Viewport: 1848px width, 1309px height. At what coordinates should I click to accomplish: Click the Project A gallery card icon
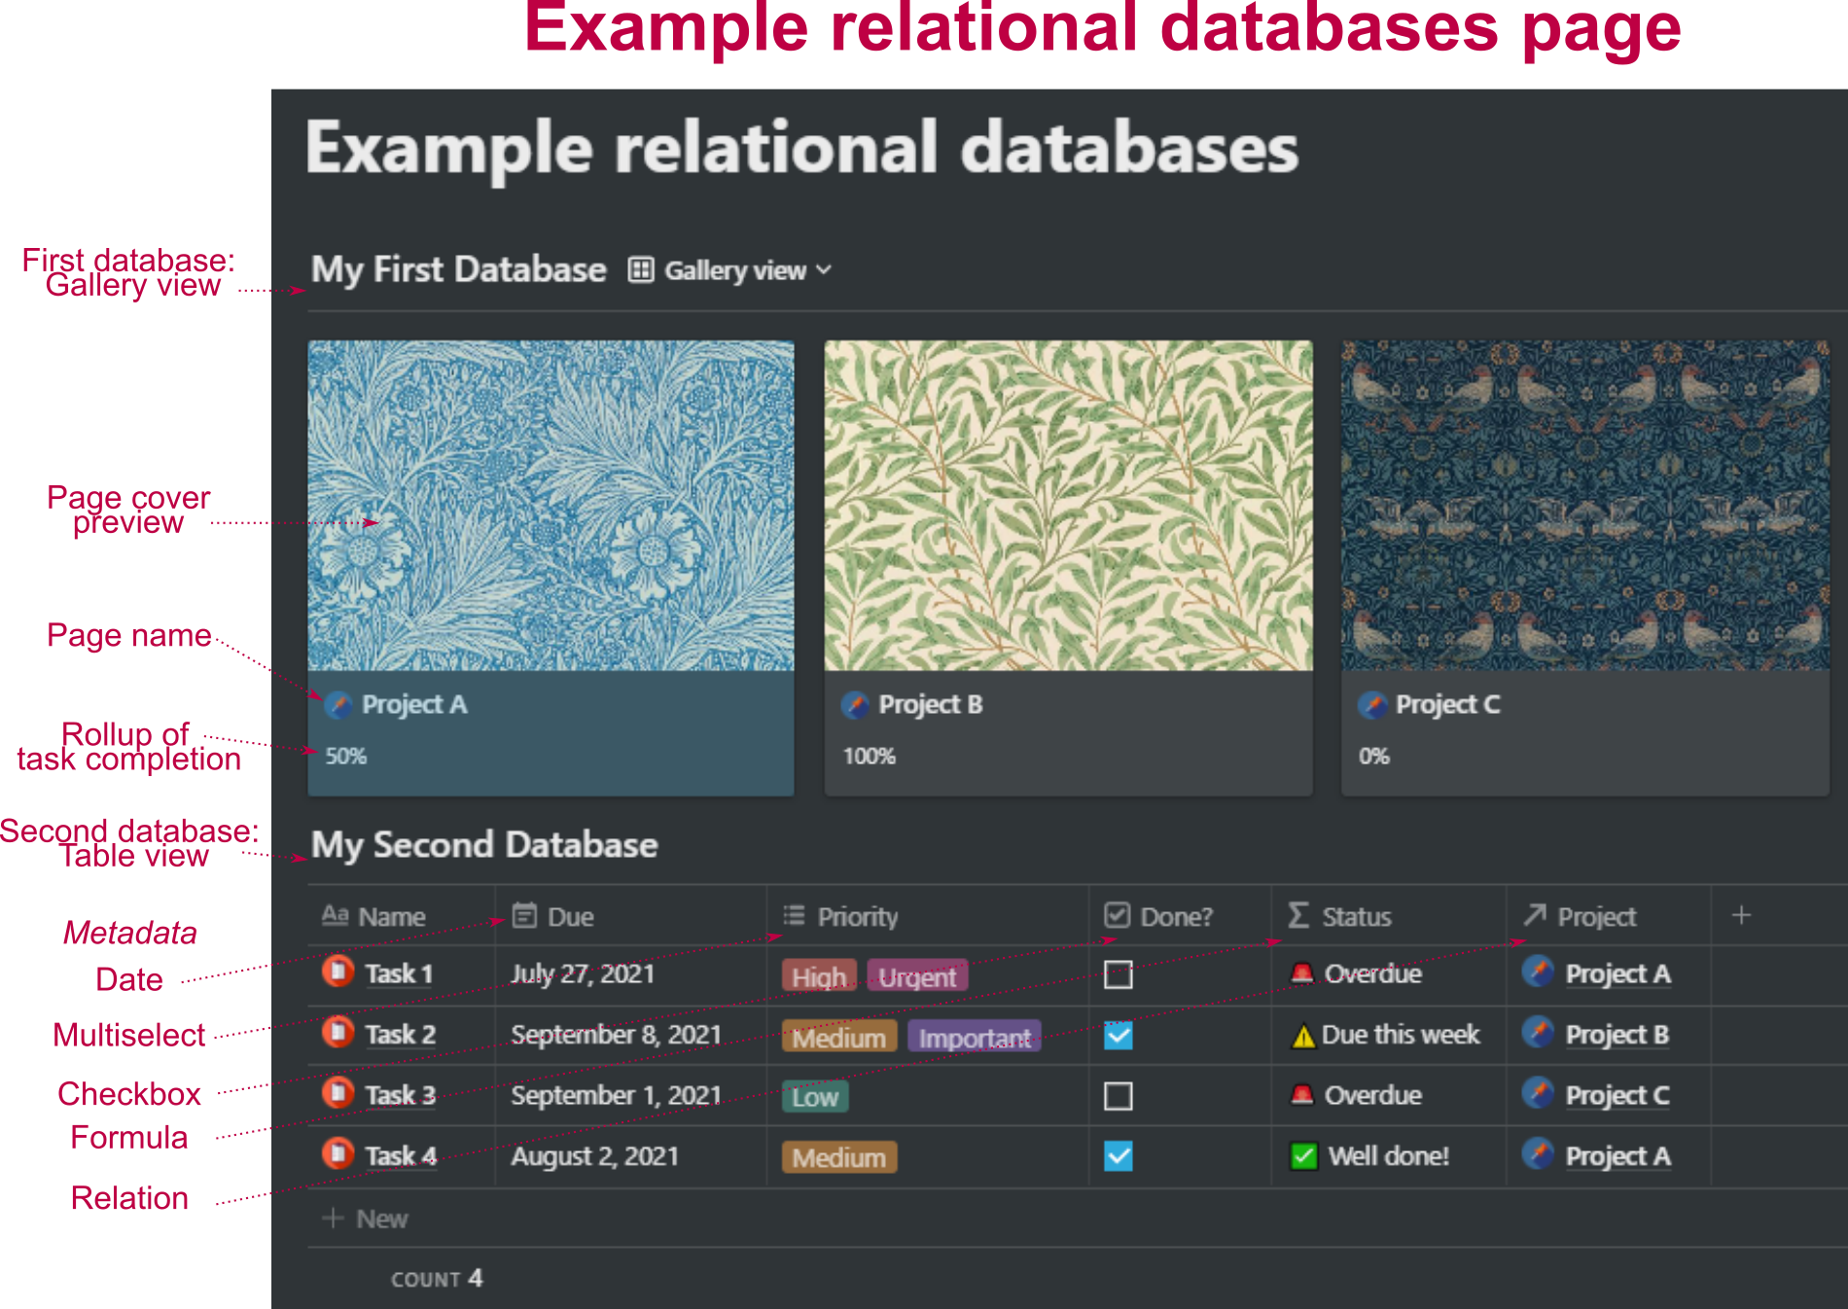[338, 704]
